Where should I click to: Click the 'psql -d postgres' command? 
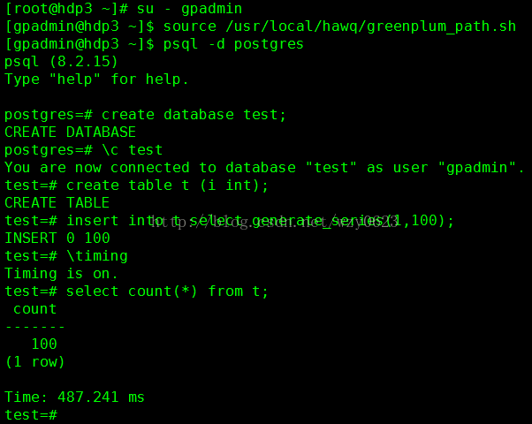pyautogui.click(x=233, y=44)
